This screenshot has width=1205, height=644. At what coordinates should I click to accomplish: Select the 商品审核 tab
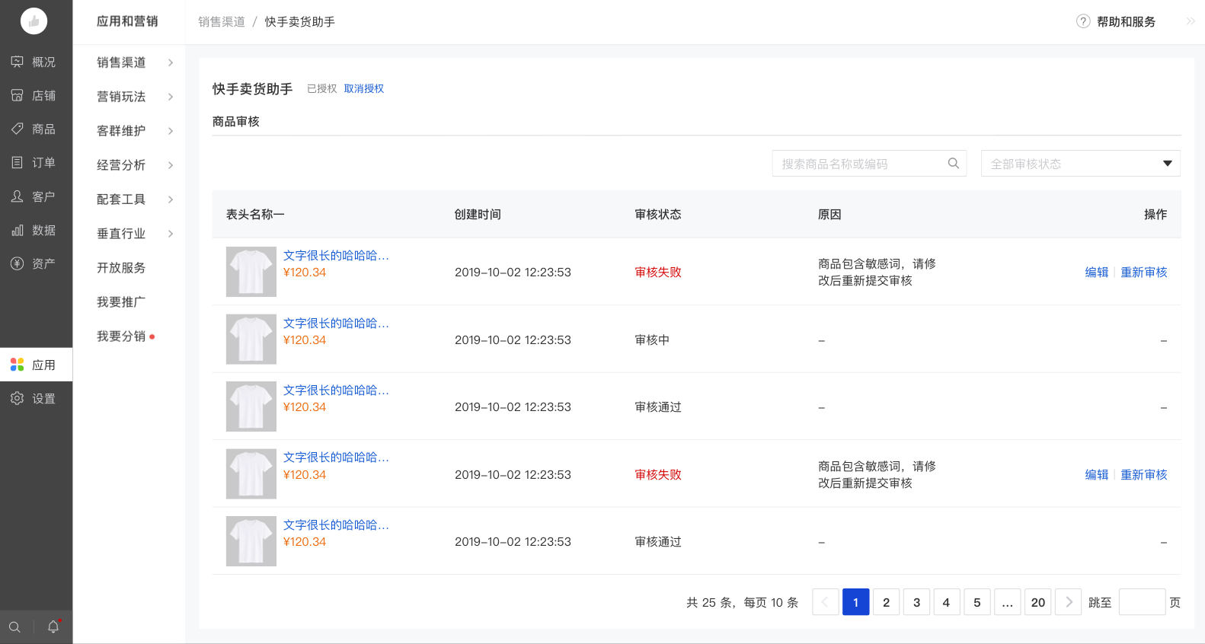pos(236,122)
